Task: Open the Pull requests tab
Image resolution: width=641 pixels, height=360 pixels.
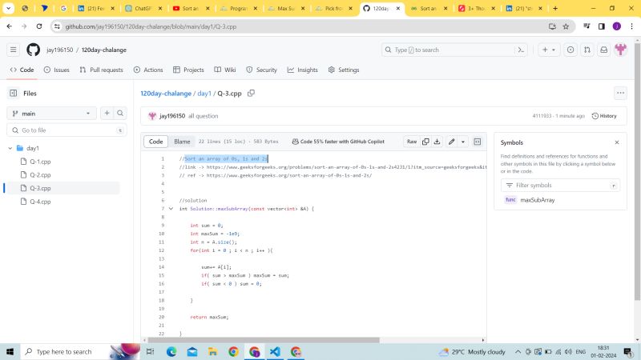Action: [x=102, y=70]
